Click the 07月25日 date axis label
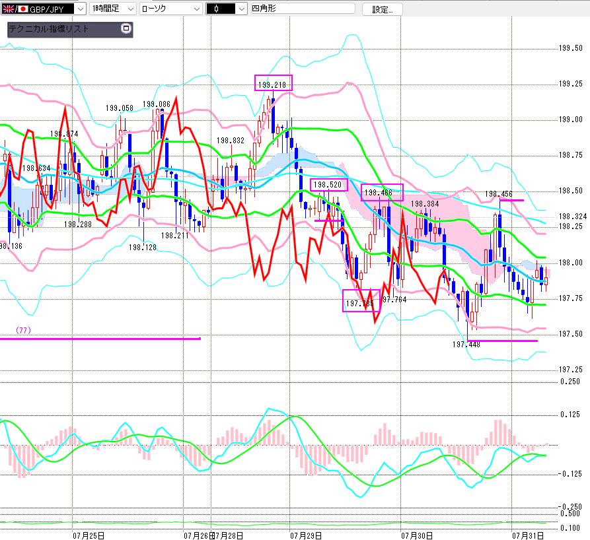The height and width of the screenshot is (540, 590). (89, 535)
